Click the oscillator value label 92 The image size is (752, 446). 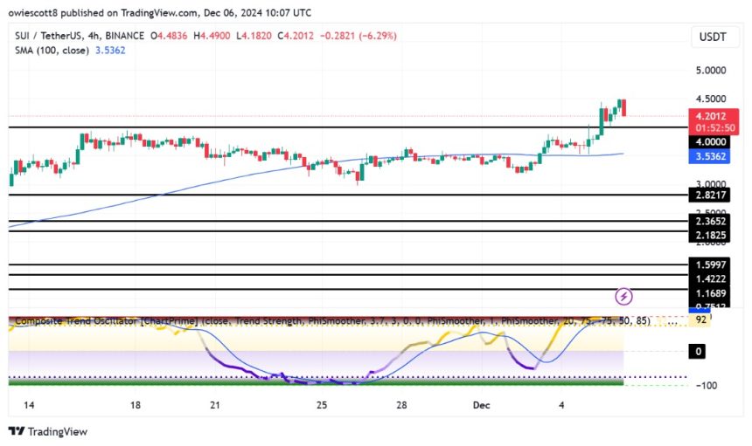[700, 320]
